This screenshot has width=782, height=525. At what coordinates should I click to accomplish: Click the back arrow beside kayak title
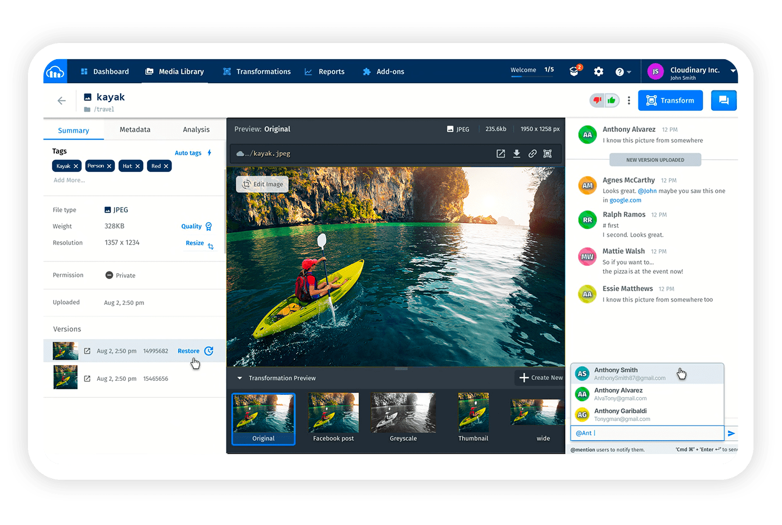click(x=61, y=101)
